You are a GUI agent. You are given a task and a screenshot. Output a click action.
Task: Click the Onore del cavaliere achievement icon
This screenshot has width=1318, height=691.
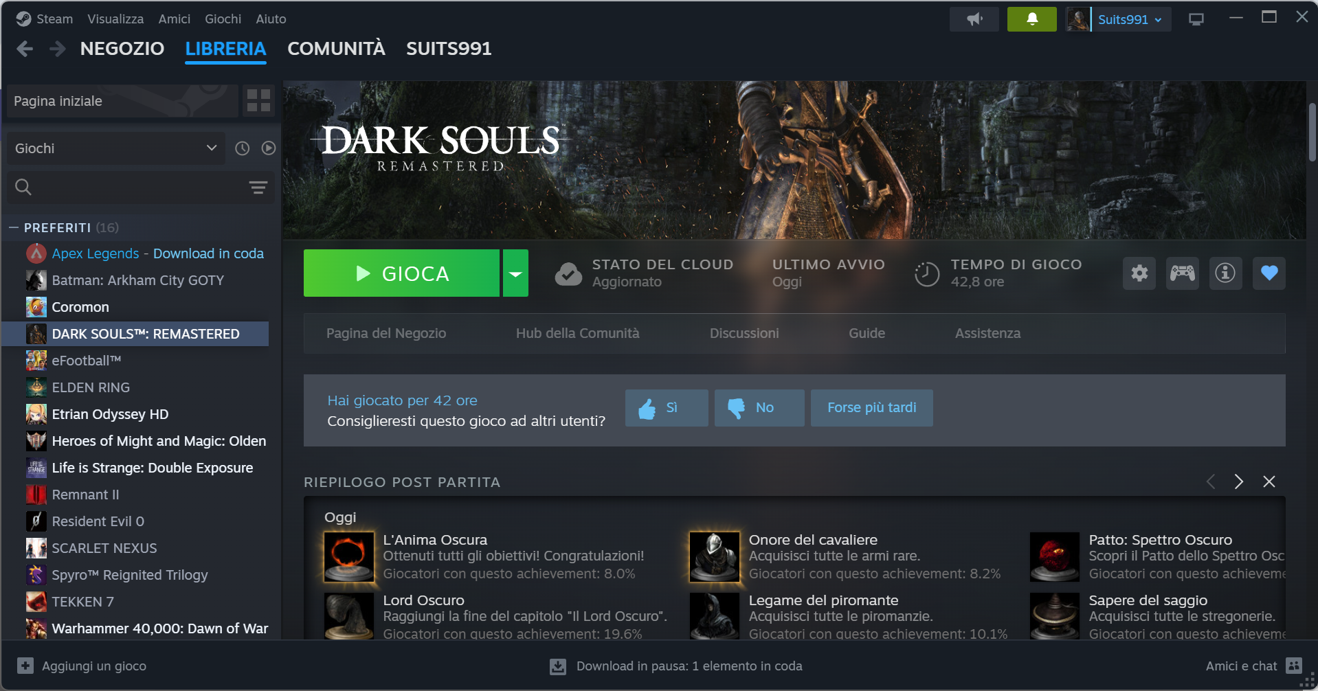(x=715, y=556)
